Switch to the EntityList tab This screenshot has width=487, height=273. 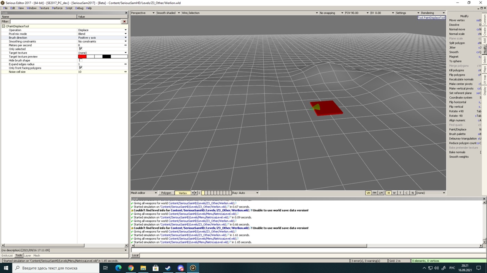pyautogui.click(x=7, y=256)
